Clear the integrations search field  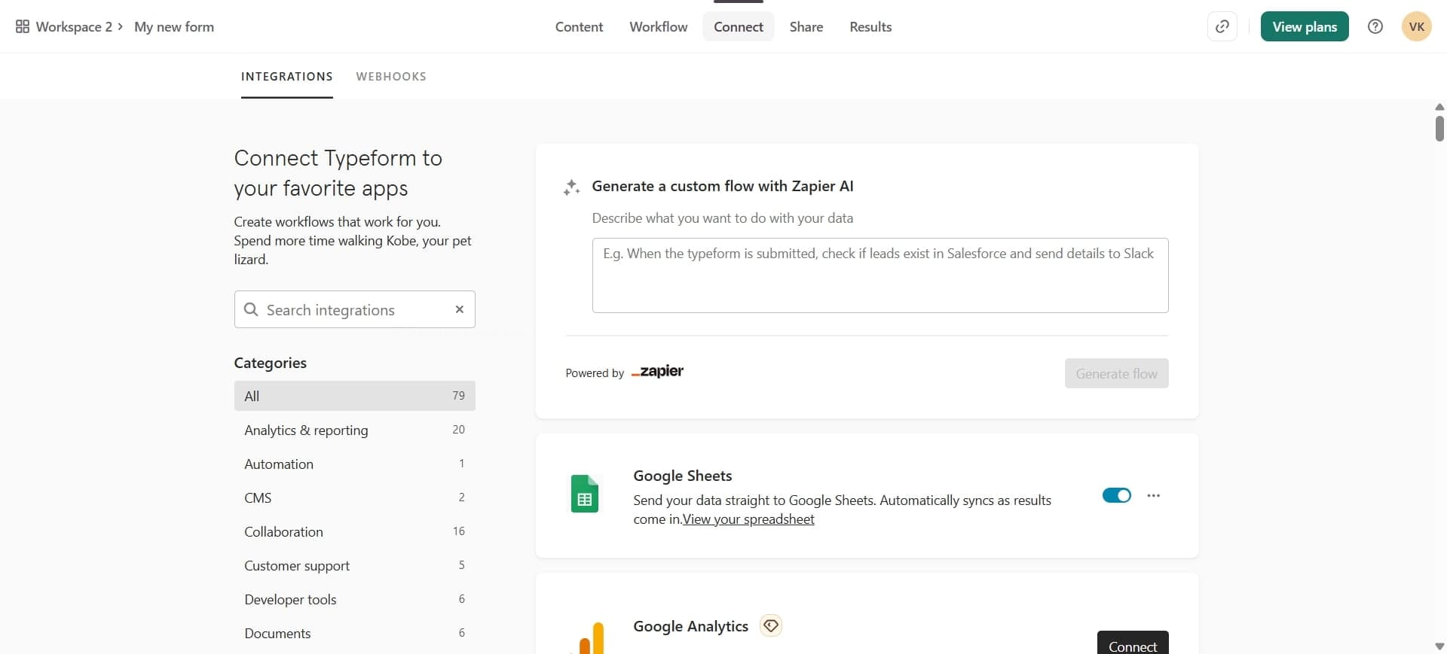pyautogui.click(x=460, y=309)
